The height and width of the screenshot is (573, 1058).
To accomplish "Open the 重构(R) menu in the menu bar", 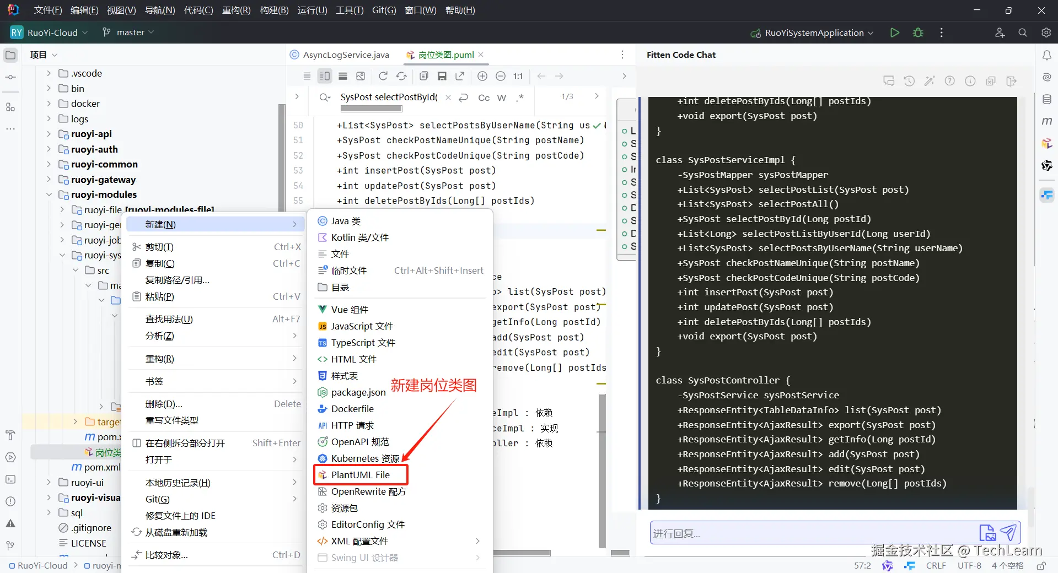I will [x=236, y=10].
